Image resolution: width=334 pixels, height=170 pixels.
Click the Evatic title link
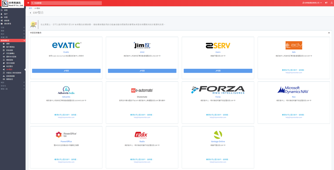66,52
